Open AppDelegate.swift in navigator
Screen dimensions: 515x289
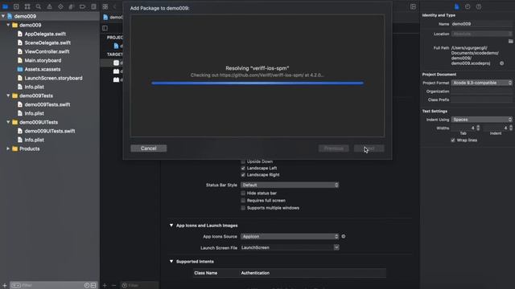pyautogui.click(x=45, y=34)
